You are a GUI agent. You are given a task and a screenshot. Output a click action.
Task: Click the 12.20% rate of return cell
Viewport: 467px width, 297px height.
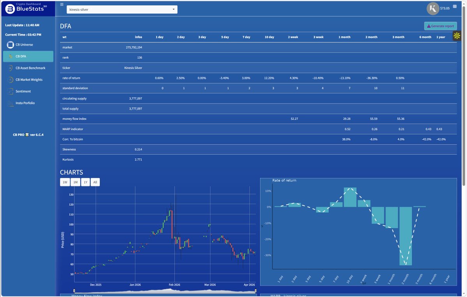[x=269, y=78]
